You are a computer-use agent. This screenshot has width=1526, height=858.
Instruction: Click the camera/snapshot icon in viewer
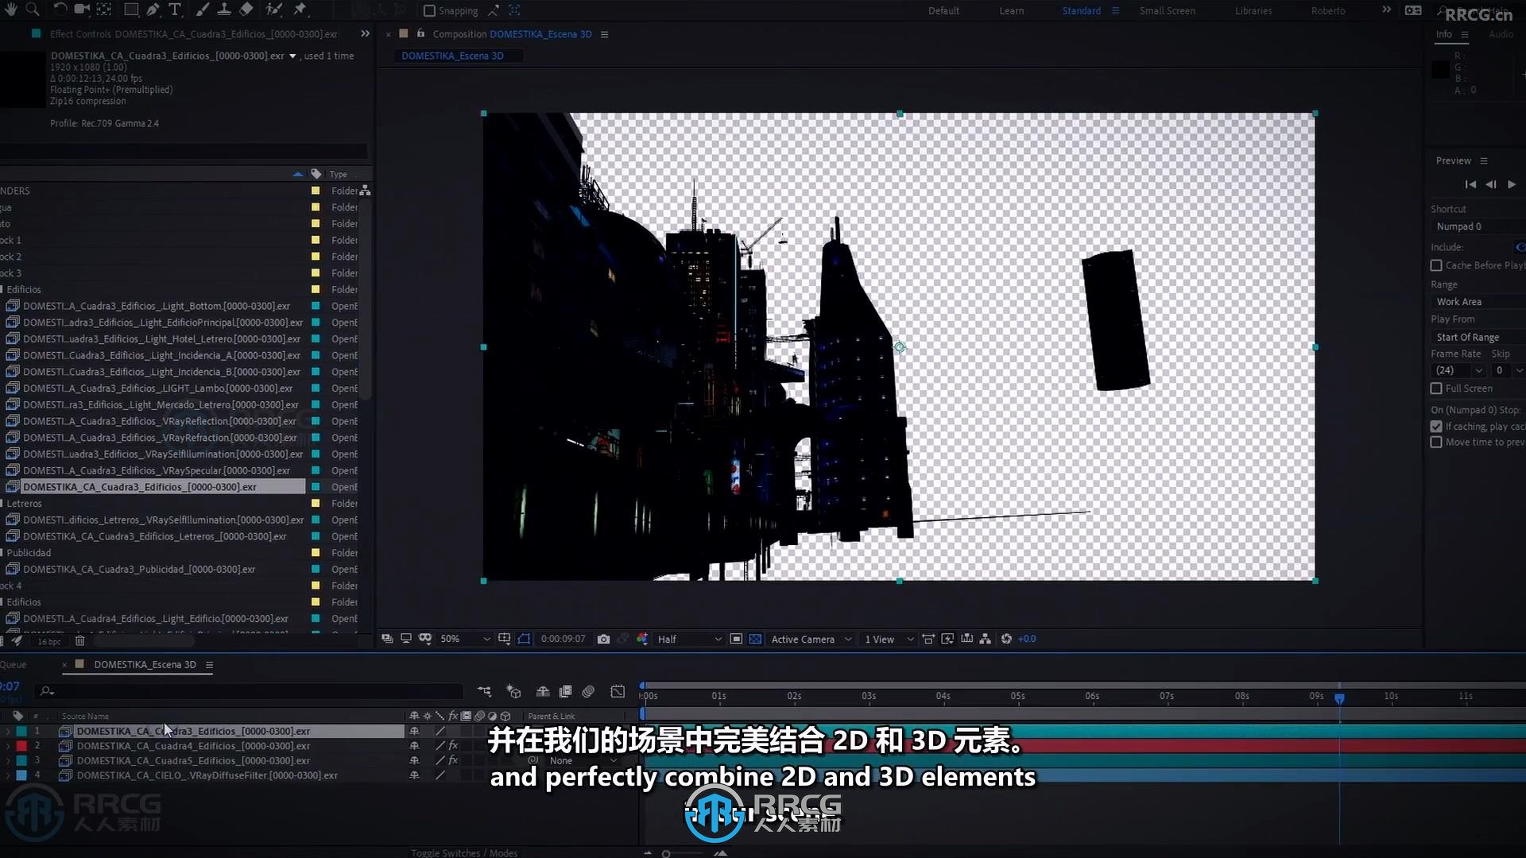tap(602, 639)
